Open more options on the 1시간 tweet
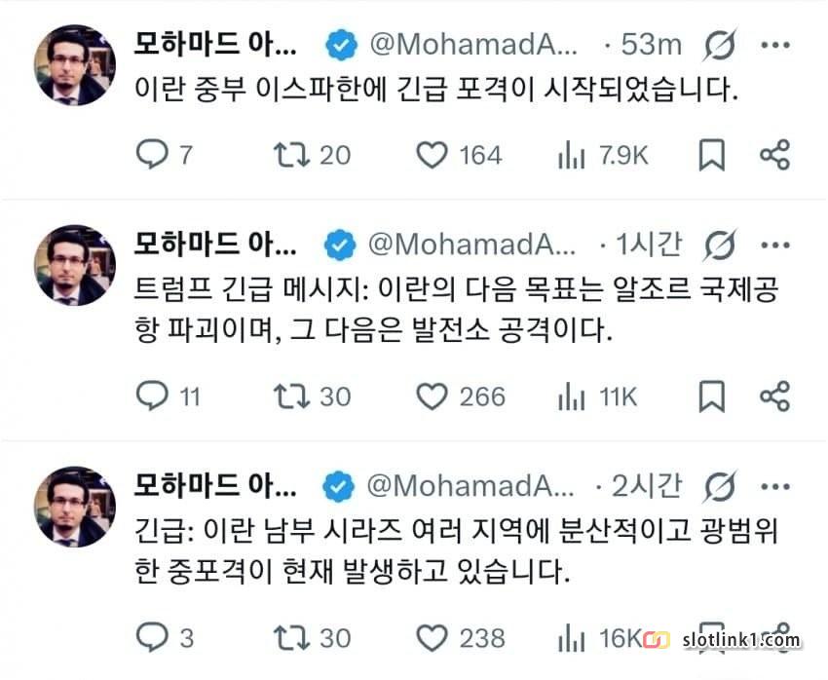 pos(775,244)
